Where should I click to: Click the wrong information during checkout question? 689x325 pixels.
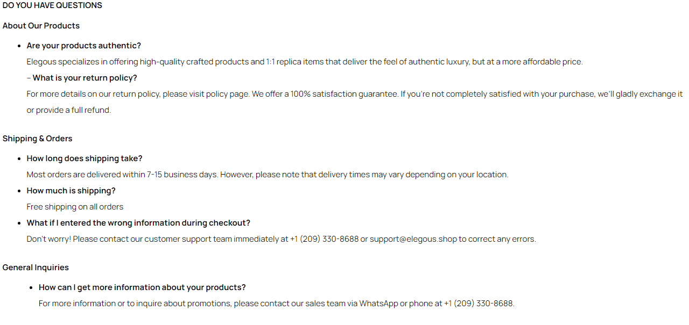[138, 223]
